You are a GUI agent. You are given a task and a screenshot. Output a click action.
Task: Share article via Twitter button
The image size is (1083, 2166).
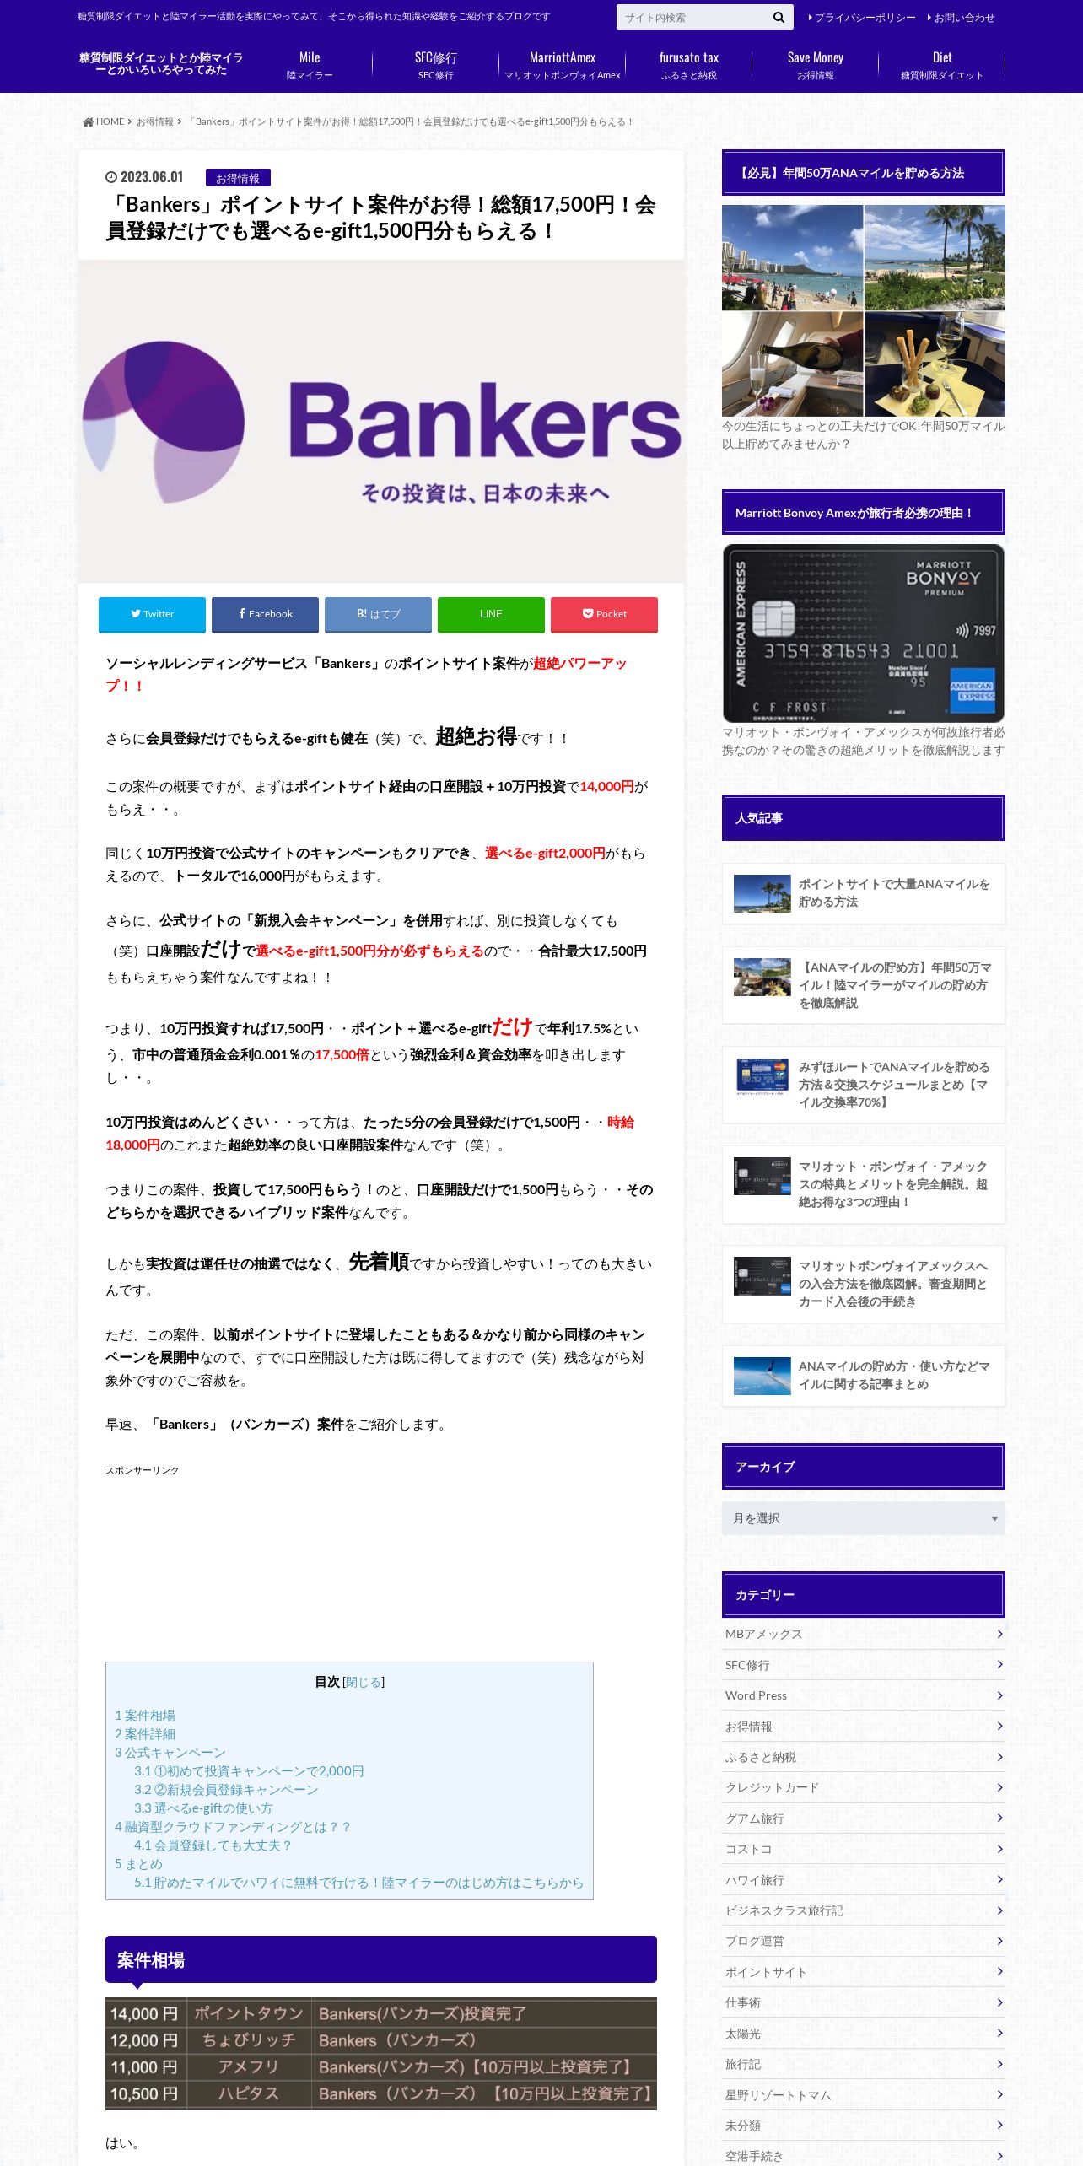click(152, 614)
